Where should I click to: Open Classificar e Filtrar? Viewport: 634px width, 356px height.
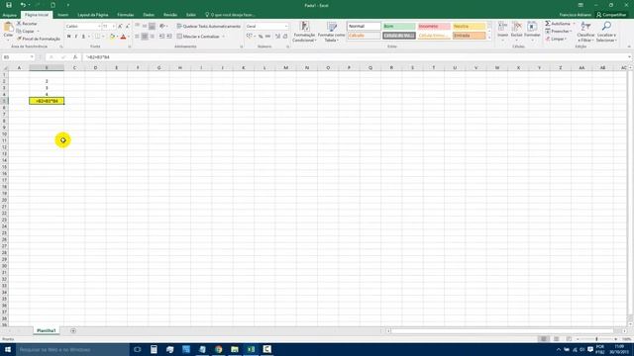[x=585, y=32]
